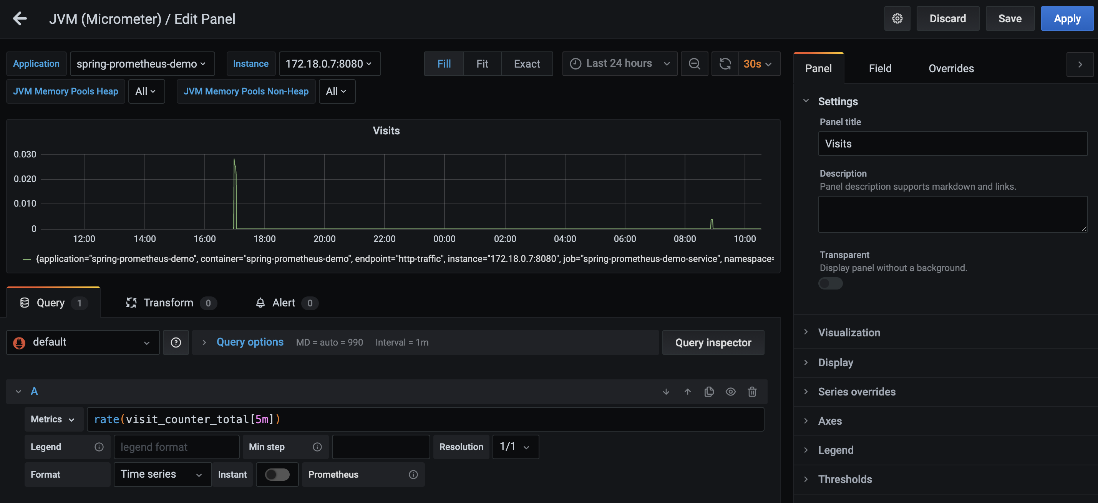
Task: Refresh the dashboard with the refresh icon
Action: [725, 64]
